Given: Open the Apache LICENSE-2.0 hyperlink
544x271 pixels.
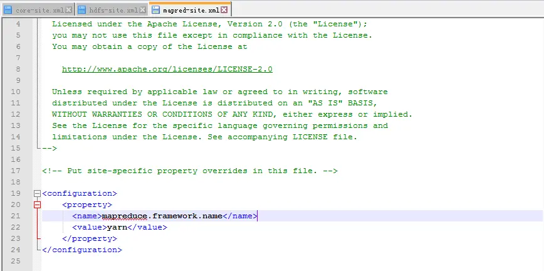Looking at the screenshot, I should click(167, 69).
